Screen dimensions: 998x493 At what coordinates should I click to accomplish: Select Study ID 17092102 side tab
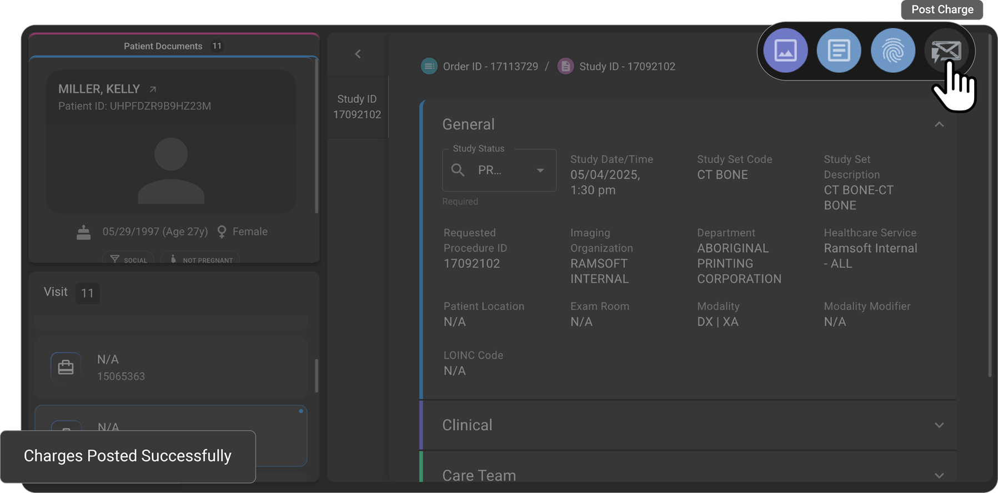(x=357, y=107)
